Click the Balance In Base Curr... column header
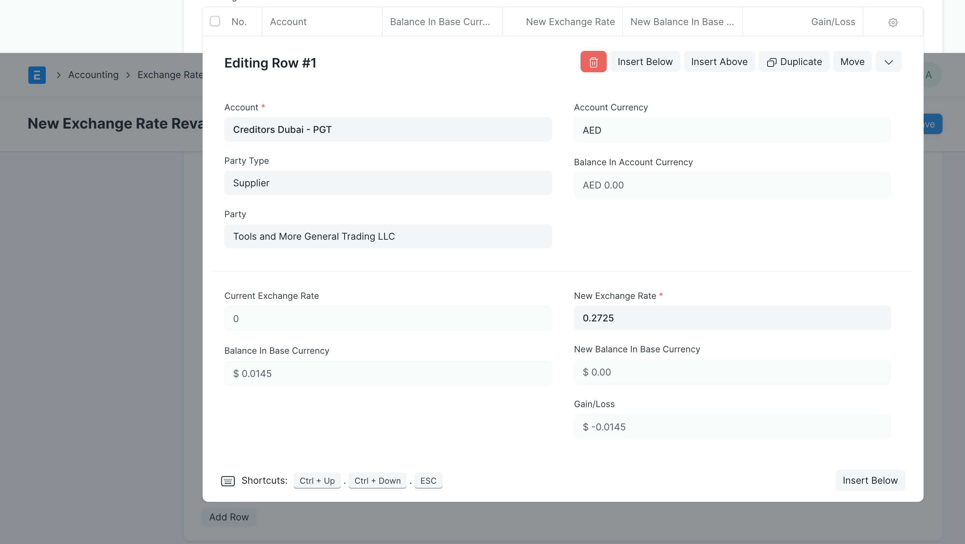Viewport: 965px width, 544px height. pos(442,22)
